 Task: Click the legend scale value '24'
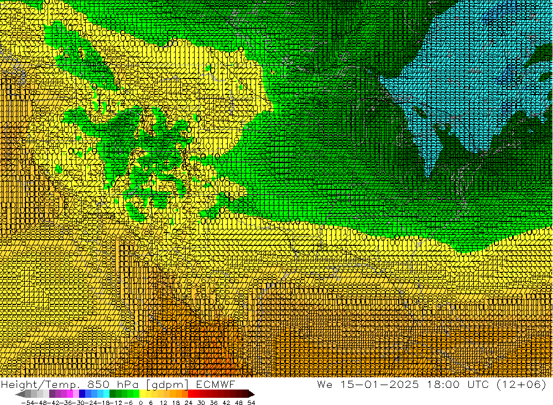(189, 403)
